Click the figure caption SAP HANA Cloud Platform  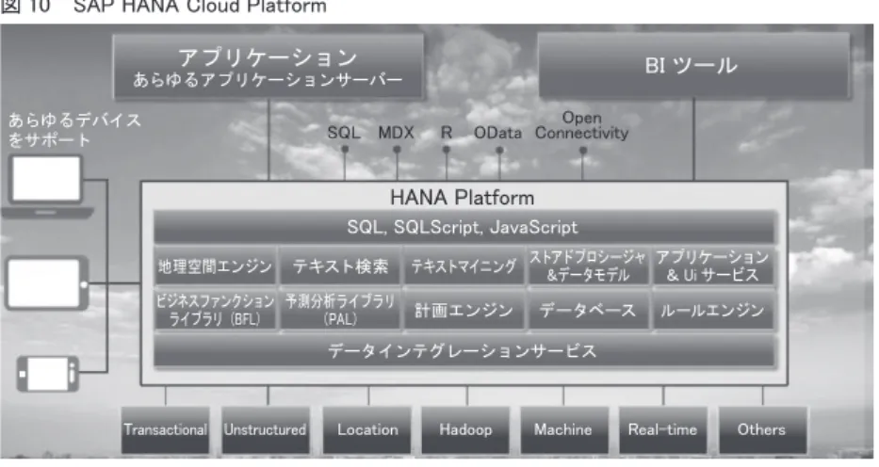tap(200, 7)
